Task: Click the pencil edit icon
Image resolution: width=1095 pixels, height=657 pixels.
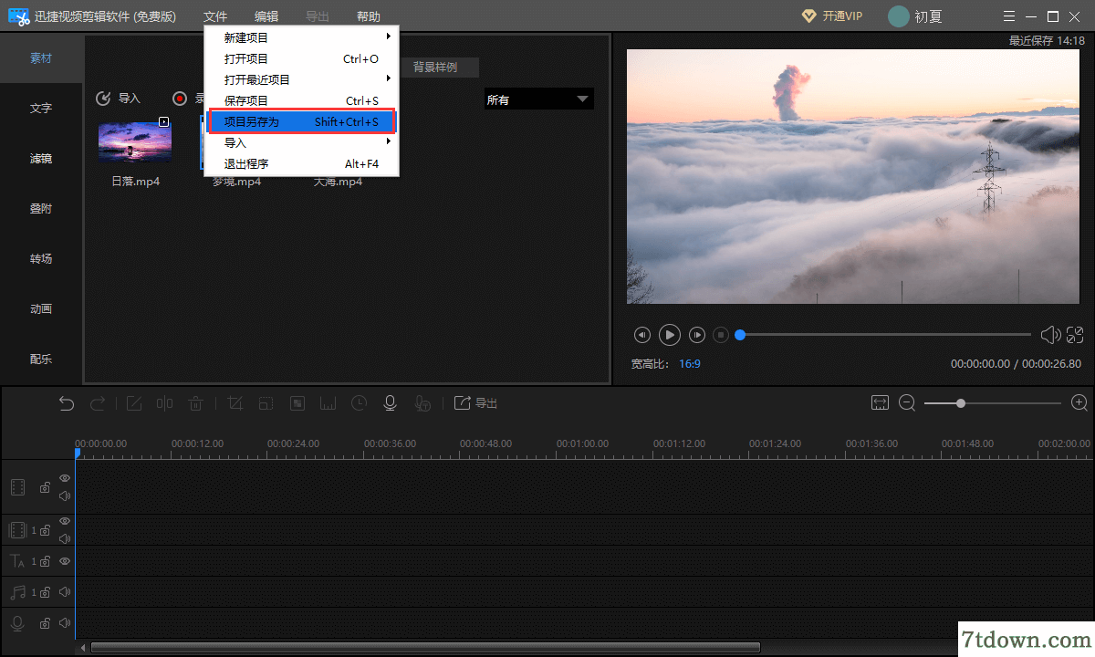Action: [x=134, y=403]
